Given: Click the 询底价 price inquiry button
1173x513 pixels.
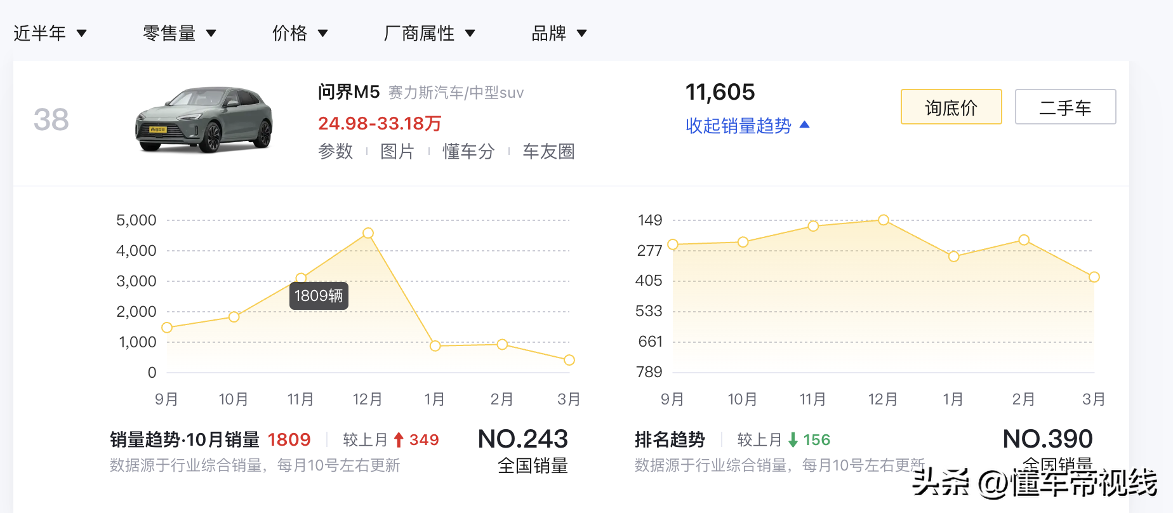Looking at the screenshot, I should pos(951,107).
